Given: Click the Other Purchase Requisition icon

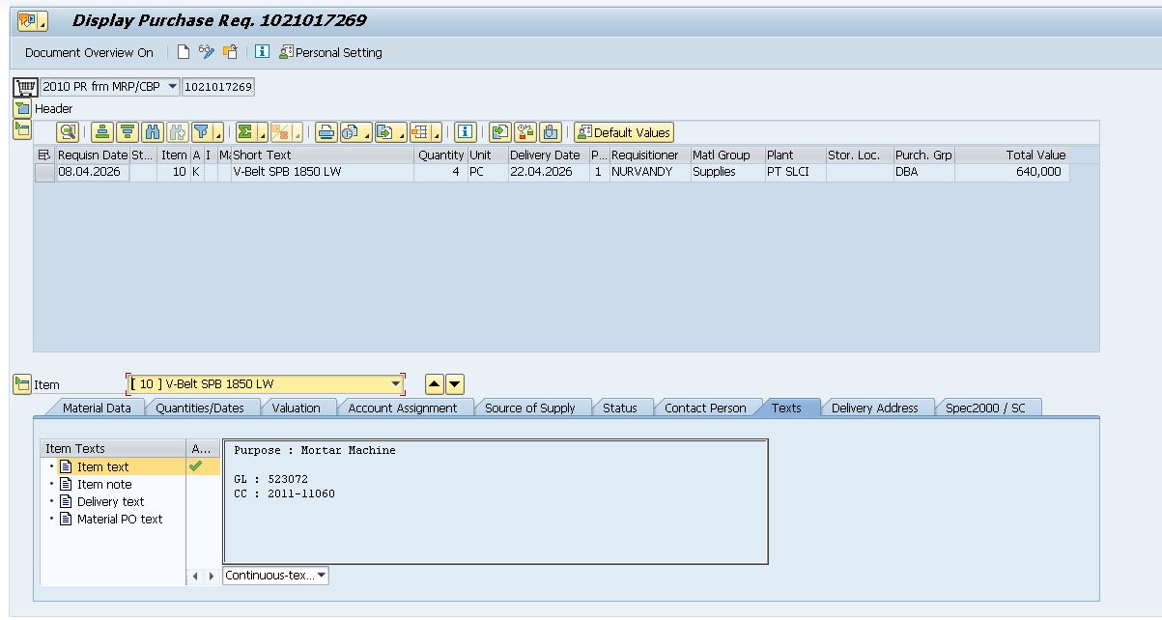Looking at the screenshot, I should tap(230, 52).
